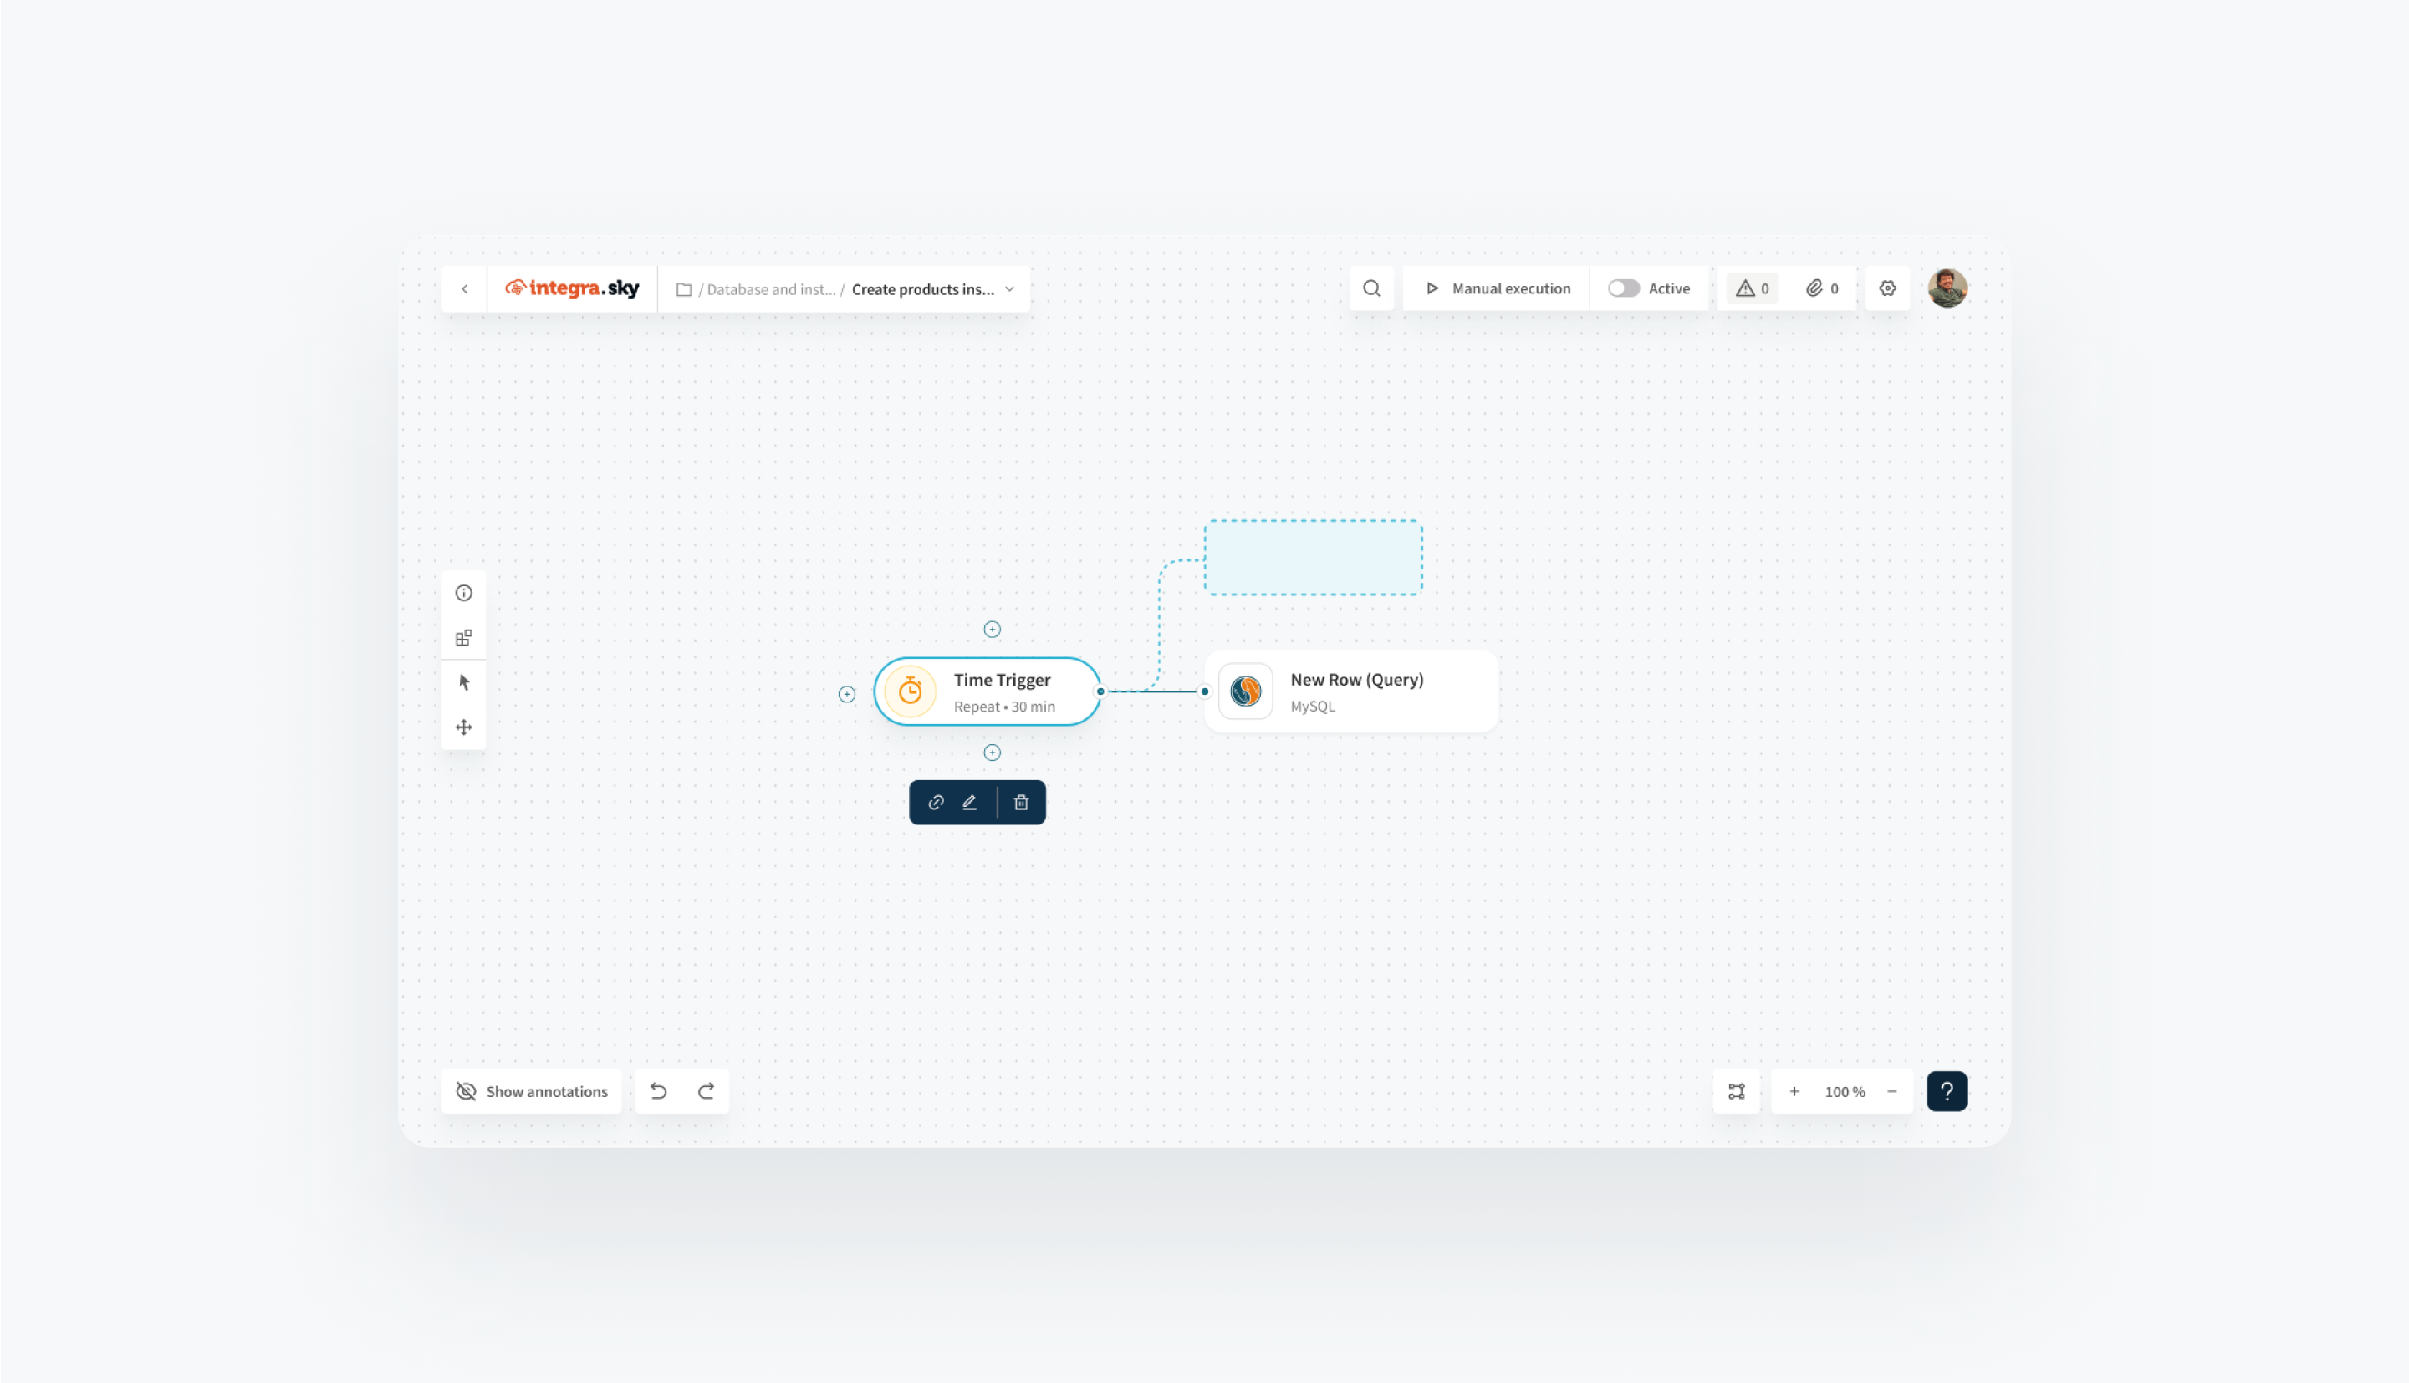This screenshot has width=2409, height=1383.
Task: Click the info icon in left toolbar
Action: coord(463,593)
